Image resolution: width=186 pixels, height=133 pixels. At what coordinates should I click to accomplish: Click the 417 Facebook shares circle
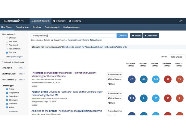132,79
